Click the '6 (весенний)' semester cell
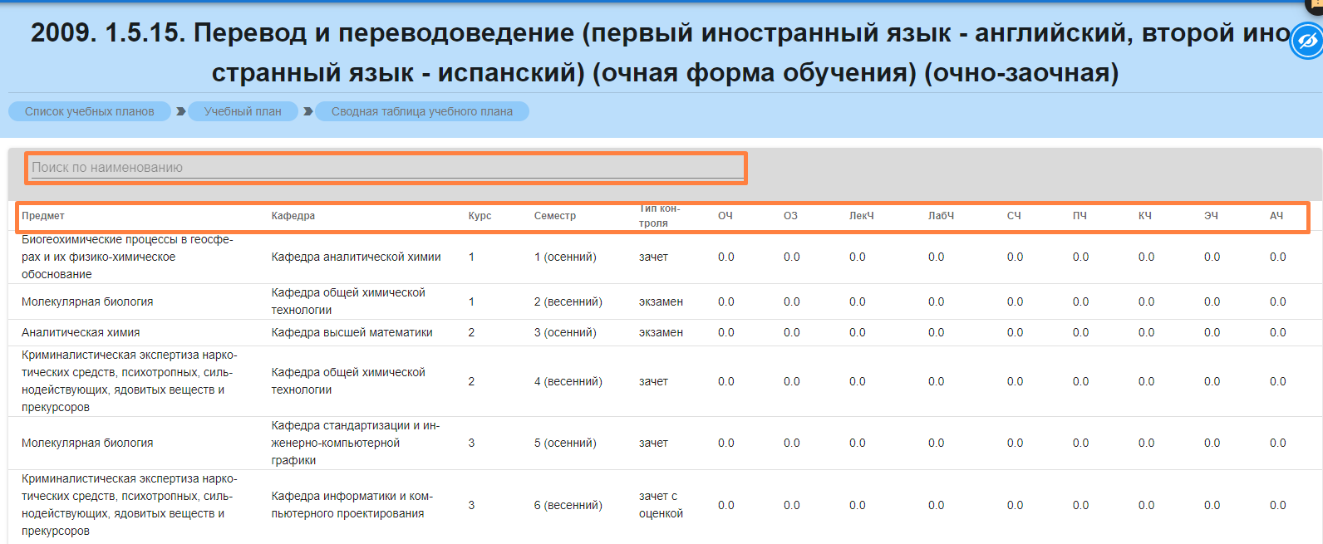 point(568,505)
